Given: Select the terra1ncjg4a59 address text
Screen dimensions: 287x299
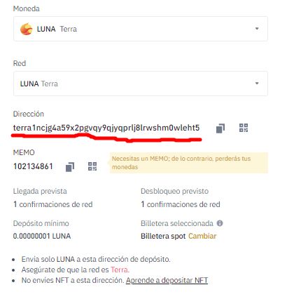Looking at the screenshot, I should pyautogui.click(x=106, y=128).
